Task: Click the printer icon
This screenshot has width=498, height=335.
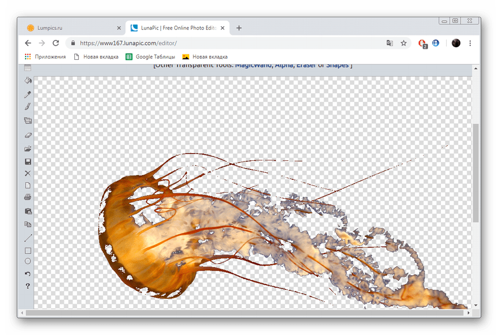Action: point(28,198)
